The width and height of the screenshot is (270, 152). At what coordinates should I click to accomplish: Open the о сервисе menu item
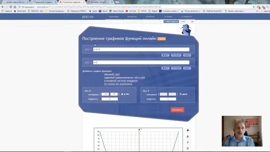[186, 17]
